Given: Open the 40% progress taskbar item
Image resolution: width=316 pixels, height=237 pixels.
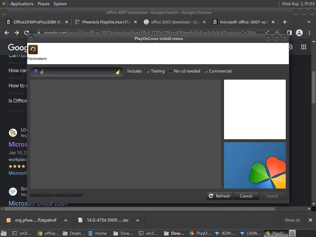Looking at the screenshot, I should click(251, 233).
